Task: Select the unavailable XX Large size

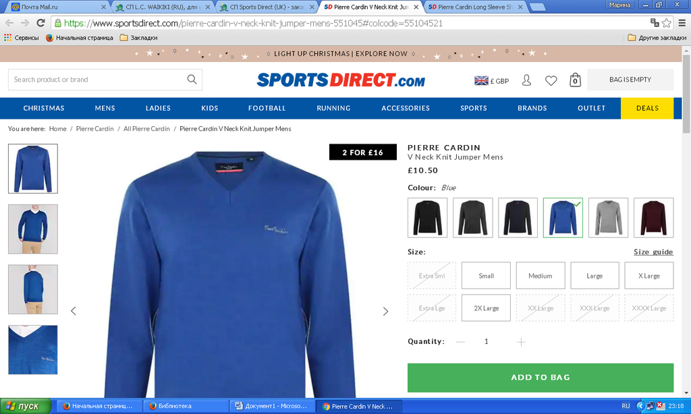Action: tap(541, 308)
